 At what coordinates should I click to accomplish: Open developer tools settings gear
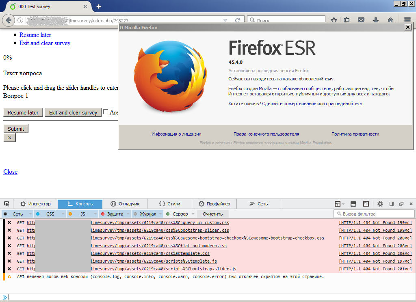380,204
